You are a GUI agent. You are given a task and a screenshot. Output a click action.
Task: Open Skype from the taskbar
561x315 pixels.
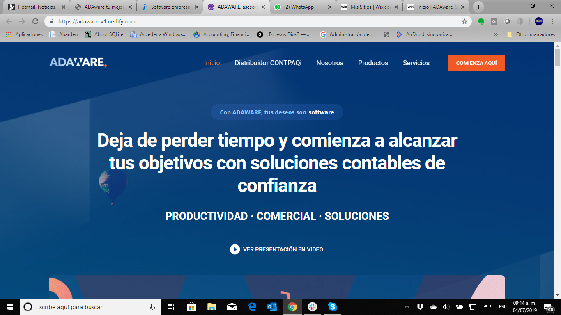[333, 307]
